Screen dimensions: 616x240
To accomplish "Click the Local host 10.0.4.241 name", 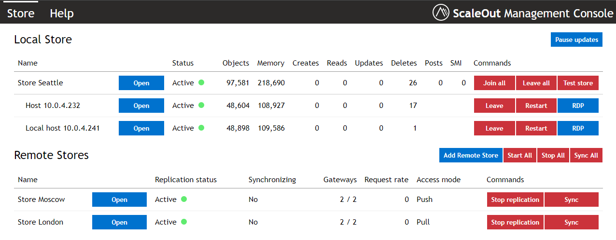I will pyautogui.click(x=63, y=128).
